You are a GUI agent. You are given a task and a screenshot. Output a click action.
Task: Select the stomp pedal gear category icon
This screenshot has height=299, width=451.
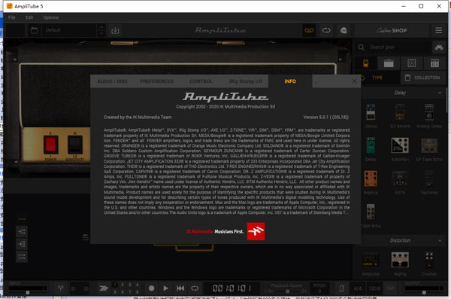click(365, 63)
